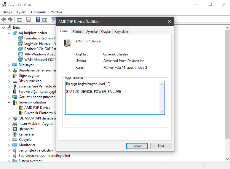Click the Görüntü bağdaştırıcıları display icon
Screen dimensions: 230x169
[15, 97]
